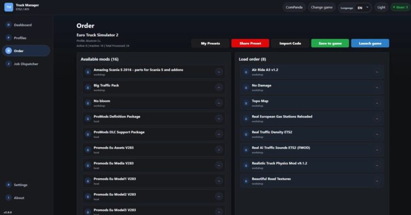Click drag handle icon of No Damage
The image size is (411, 215).
coord(246,88)
